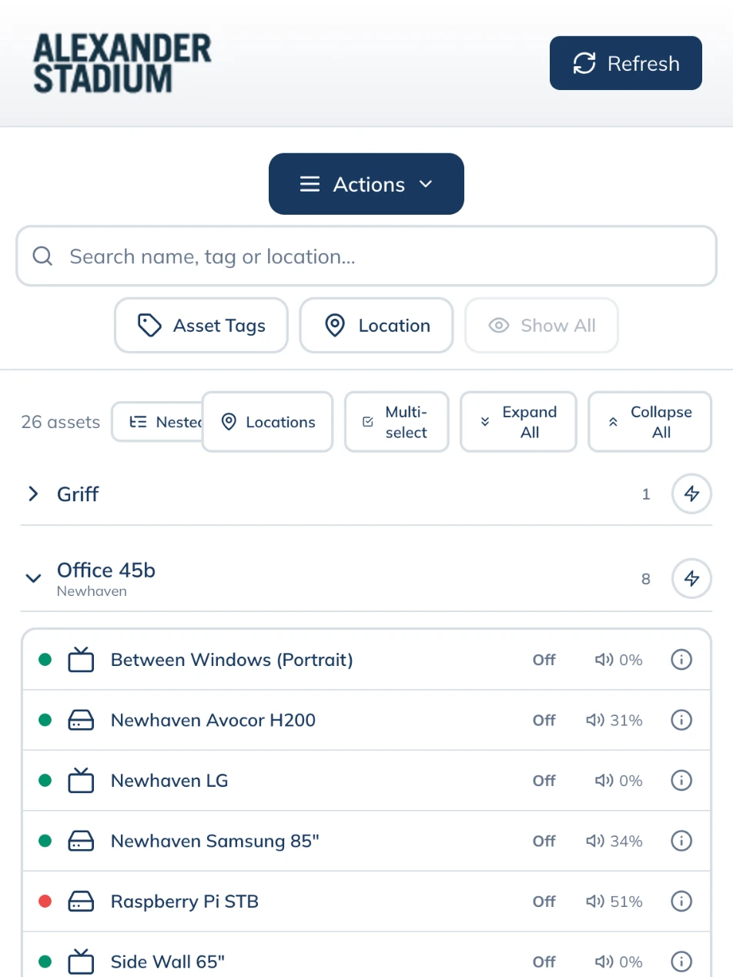Open the Asset Tags filter
Screen dimensions: 733x977
pos(201,326)
